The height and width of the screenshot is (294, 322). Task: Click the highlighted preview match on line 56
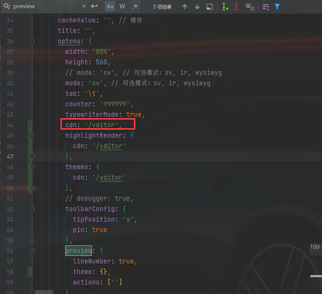[x=78, y=251]
